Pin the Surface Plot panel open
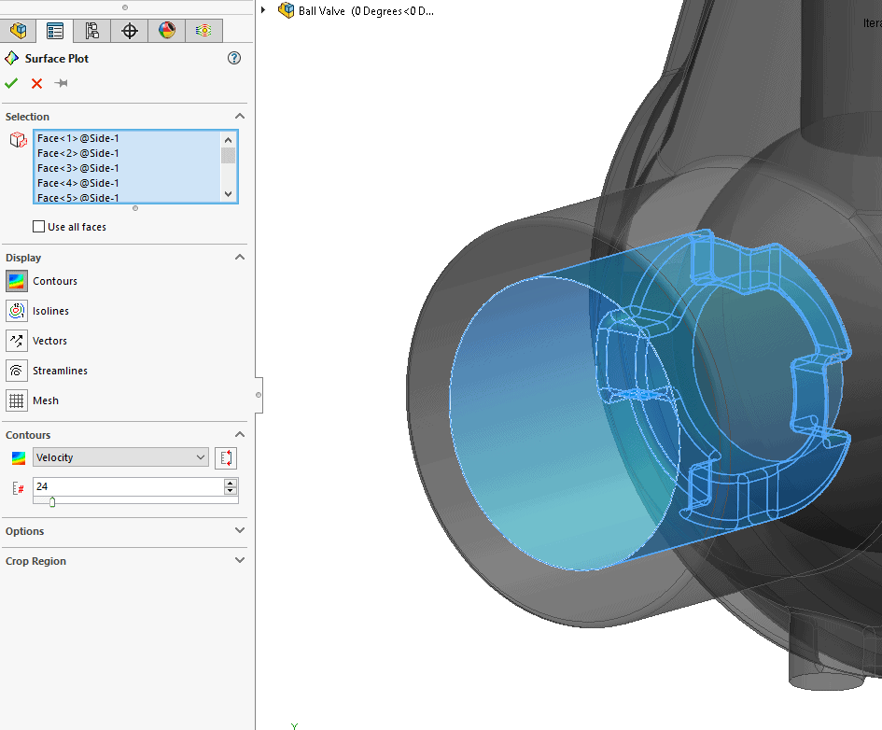Viewport: 882px width, 730px height. coord(62,84)
